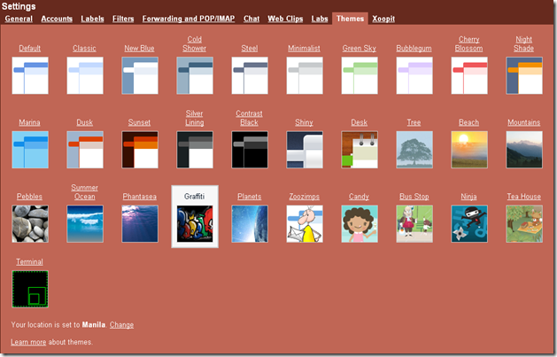
Task: Select the Marina theme preview
Action: (30, 150)
